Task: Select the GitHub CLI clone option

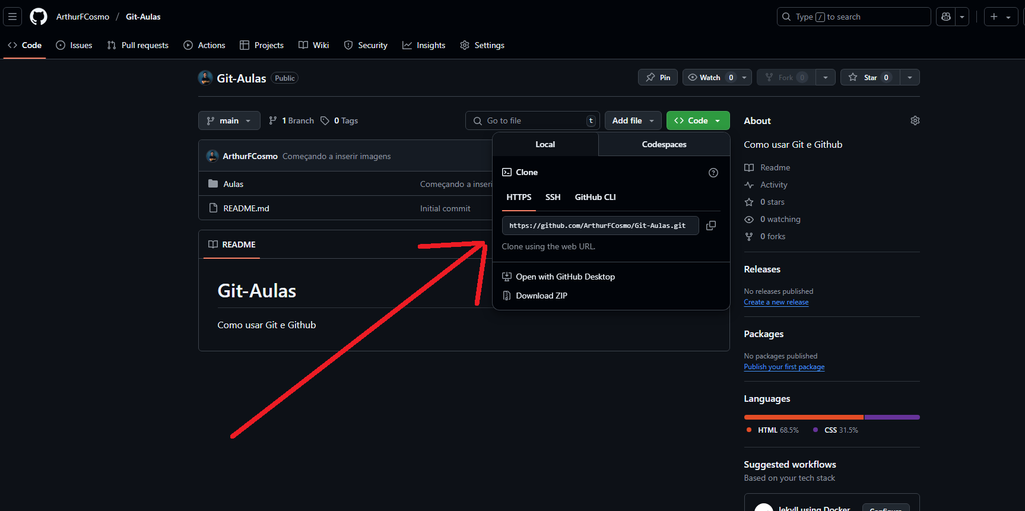Action: [595, 197]
